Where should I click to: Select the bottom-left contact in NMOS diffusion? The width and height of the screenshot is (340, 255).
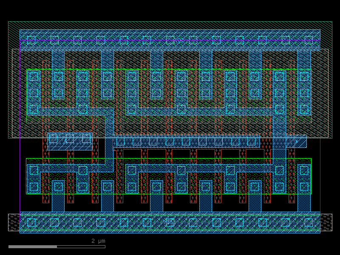point(34,187)
